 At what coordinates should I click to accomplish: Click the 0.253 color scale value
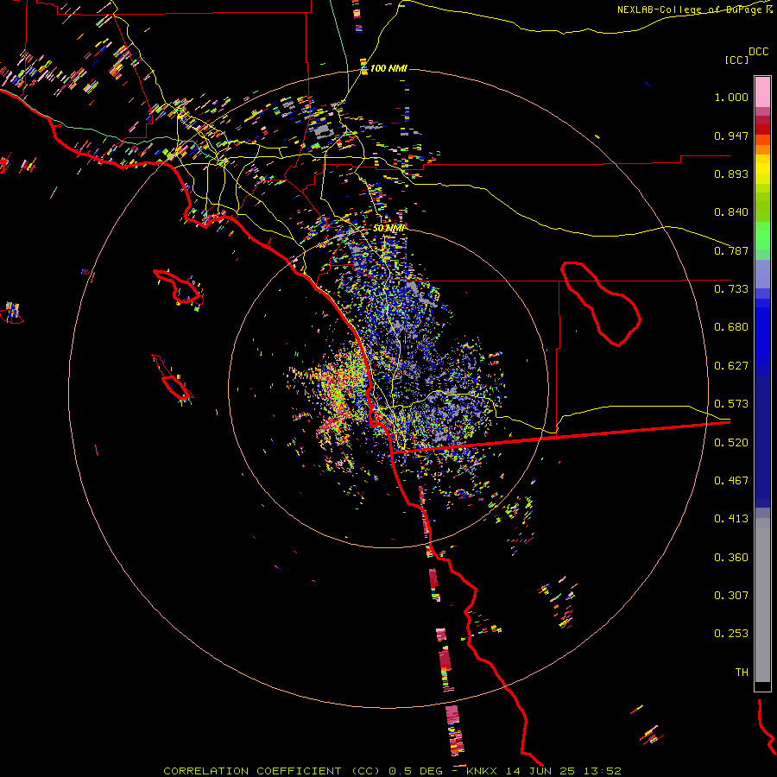(x=731, y=634)
